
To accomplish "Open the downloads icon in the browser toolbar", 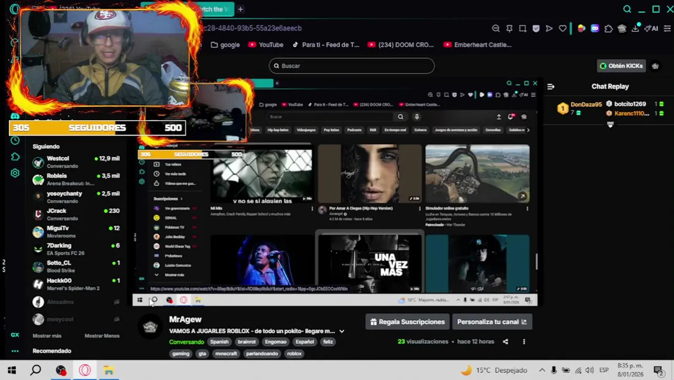I will [x=636, y=28].
